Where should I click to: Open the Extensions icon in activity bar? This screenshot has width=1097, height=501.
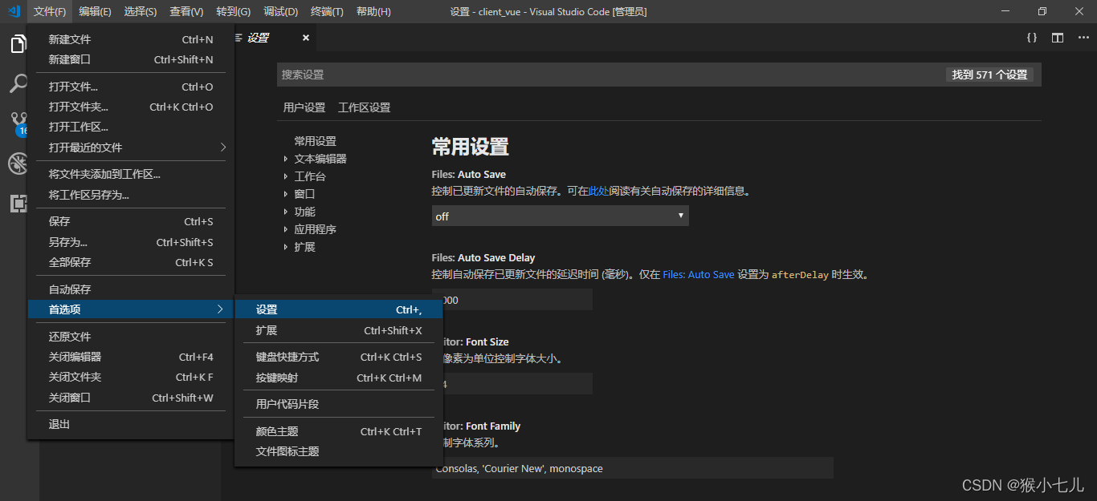point(18,204)
